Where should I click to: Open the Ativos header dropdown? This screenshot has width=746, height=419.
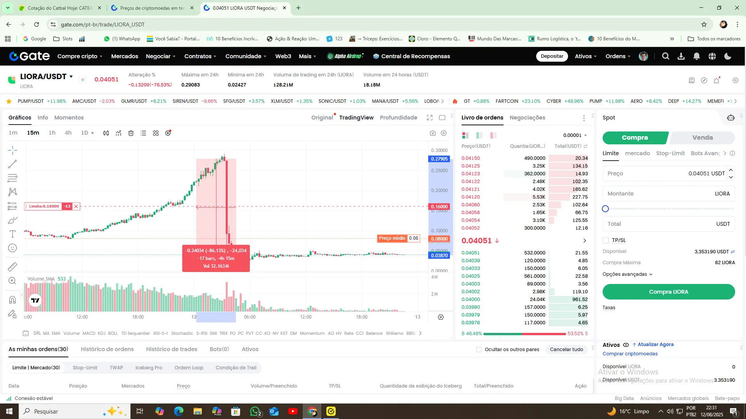click(x=586, y=56)
